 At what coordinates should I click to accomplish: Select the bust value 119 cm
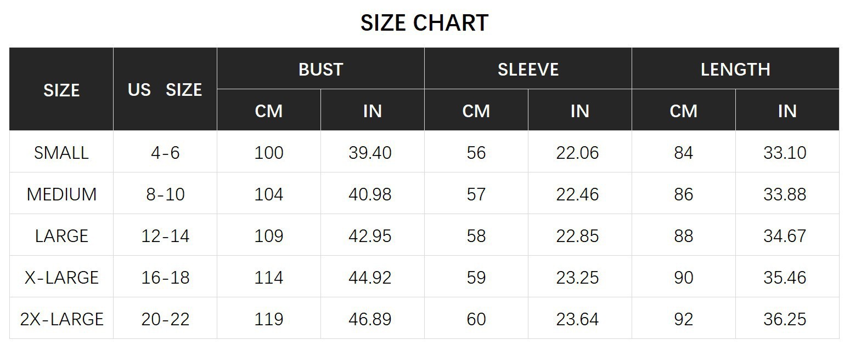268,319
